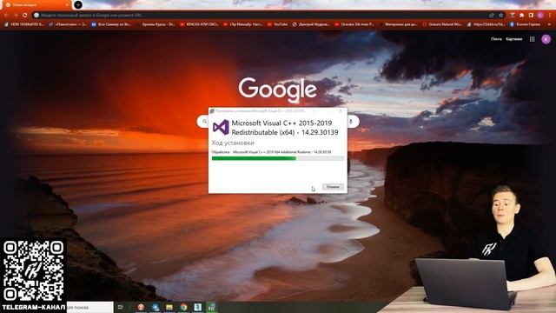Open Task View on the taskbar
556x313 pixels.
click(121, 307)
